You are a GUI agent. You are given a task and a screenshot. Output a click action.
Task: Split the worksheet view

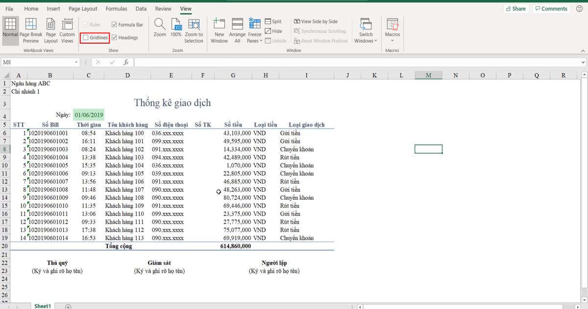click(x=273, y=21)
